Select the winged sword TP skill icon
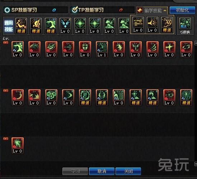The height and width of the screenshot is (179, 197). [135, 50]
